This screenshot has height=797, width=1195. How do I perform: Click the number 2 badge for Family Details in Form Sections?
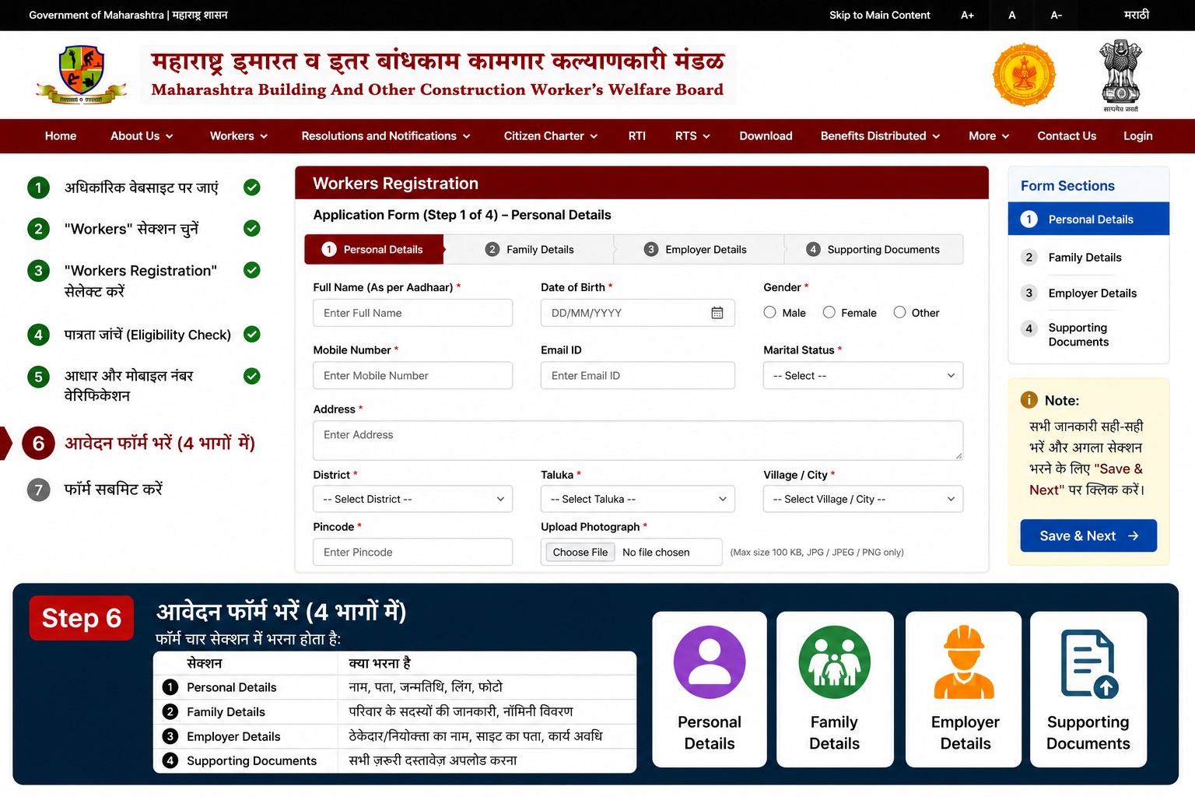1029,258
